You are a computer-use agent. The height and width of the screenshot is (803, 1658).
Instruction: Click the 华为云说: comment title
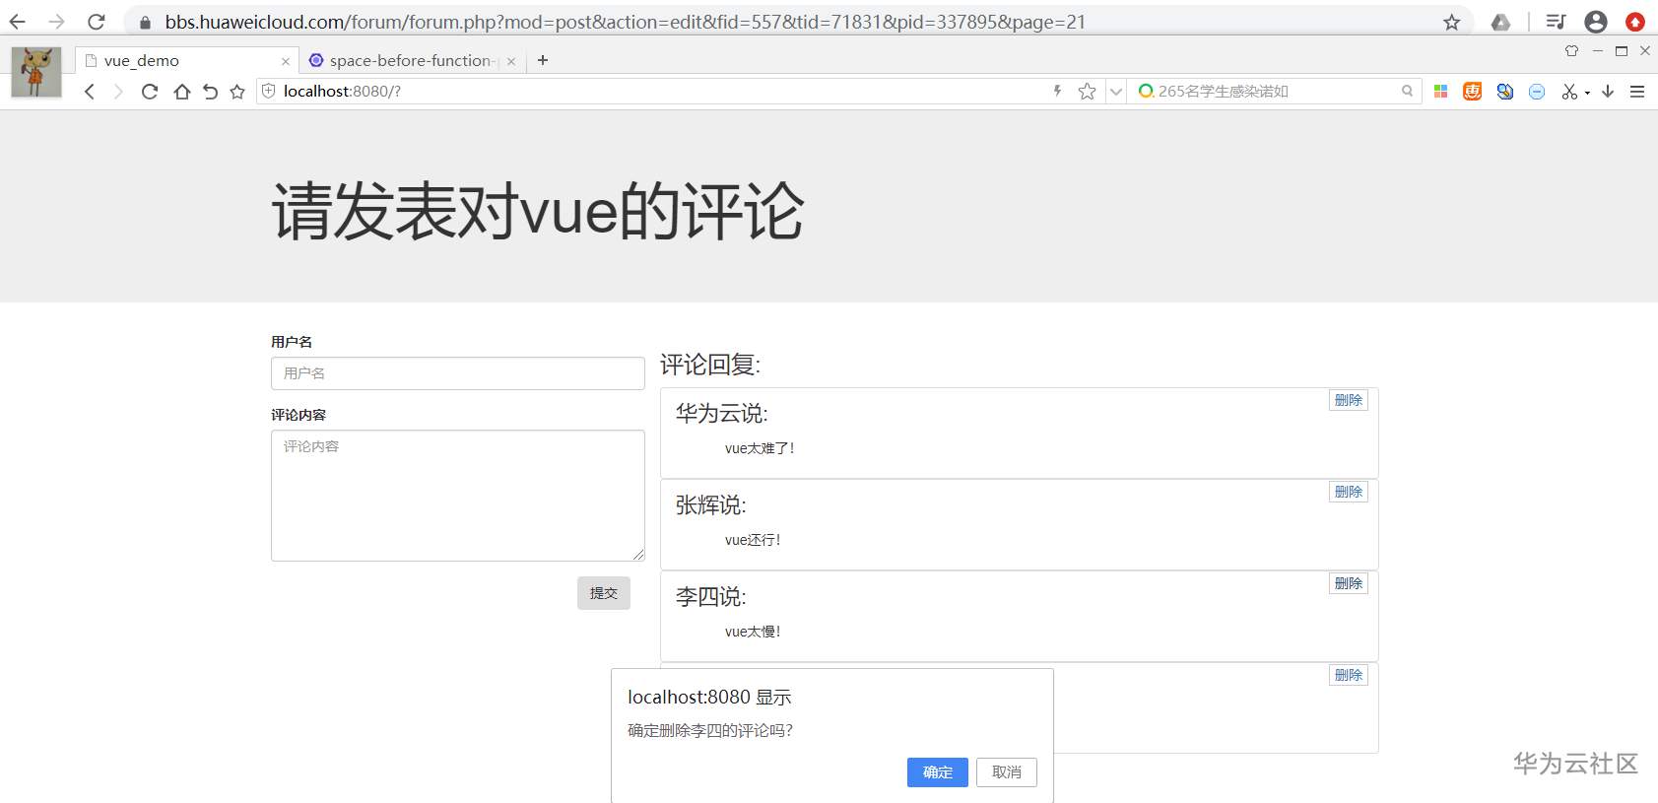pos(721,414)
